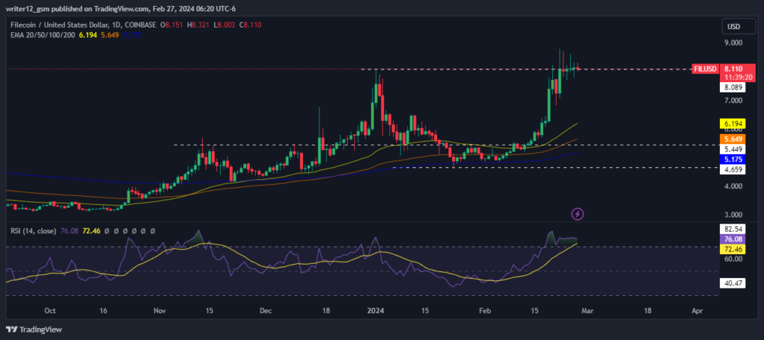The image size is (764, 340).
Task: Click the TradingView logo at bottom left
Action: pyautogui.click(x=34, y=330)
